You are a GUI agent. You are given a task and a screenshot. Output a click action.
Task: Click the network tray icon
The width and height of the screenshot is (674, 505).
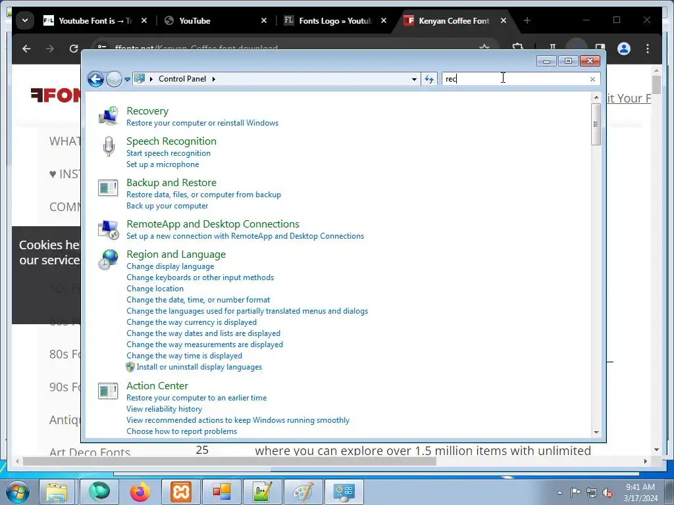click(592, 493)
